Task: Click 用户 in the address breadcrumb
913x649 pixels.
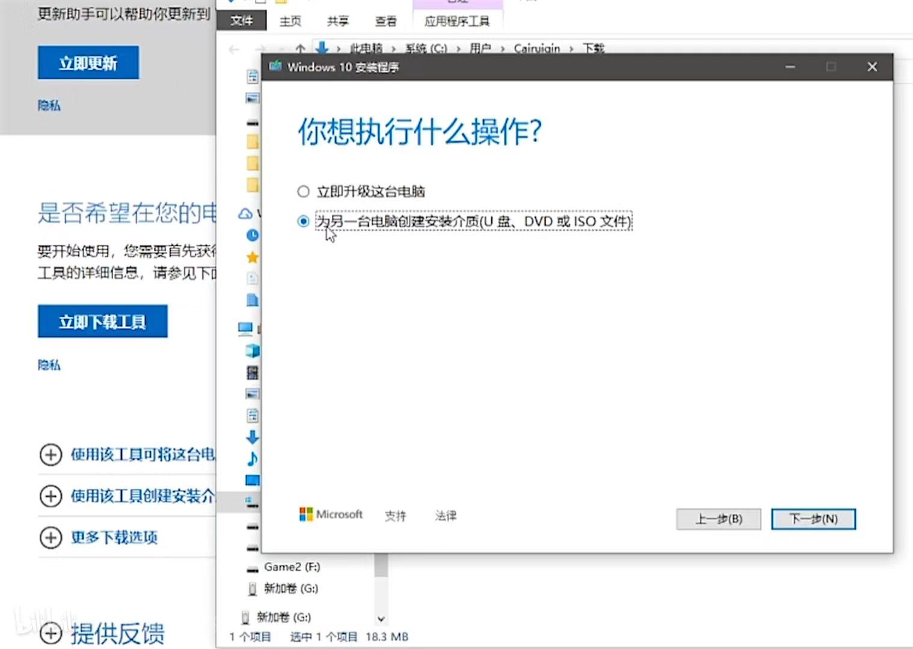Action: coord(480,48)
